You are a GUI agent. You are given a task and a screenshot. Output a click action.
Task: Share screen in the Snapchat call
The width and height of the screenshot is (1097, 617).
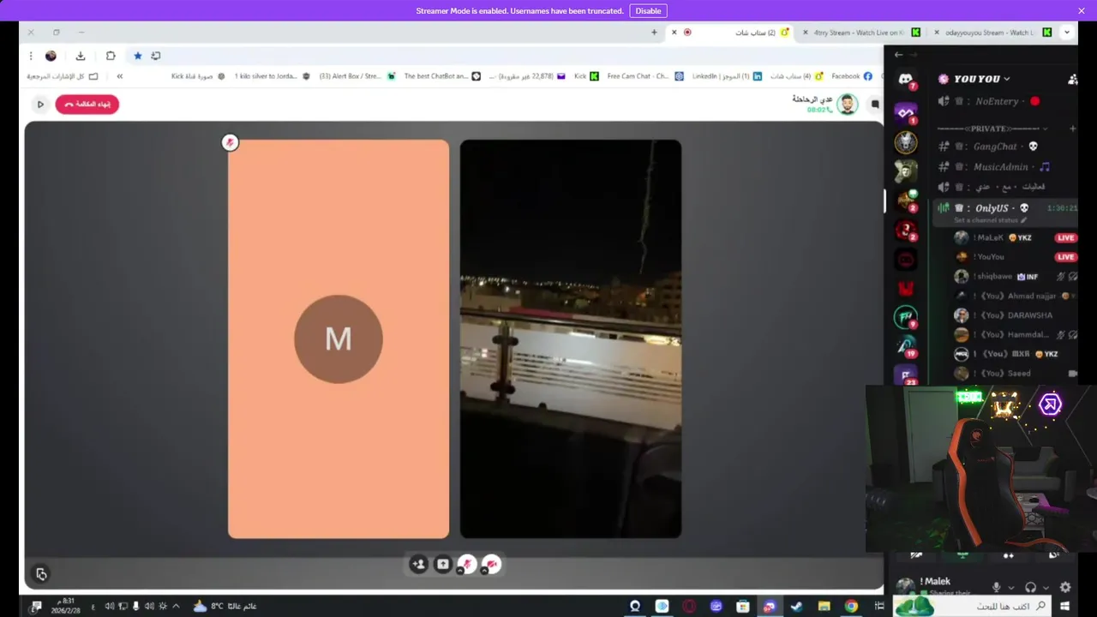(442, 564)
